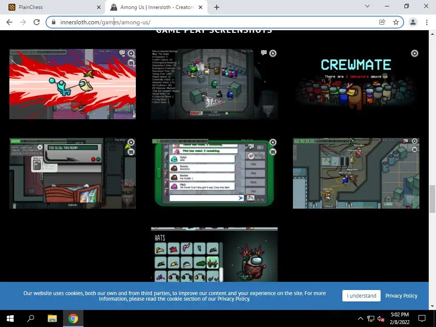This screenshot has width=436, height=327.
Task: Click the I understand cookie button
Action: 361,296
